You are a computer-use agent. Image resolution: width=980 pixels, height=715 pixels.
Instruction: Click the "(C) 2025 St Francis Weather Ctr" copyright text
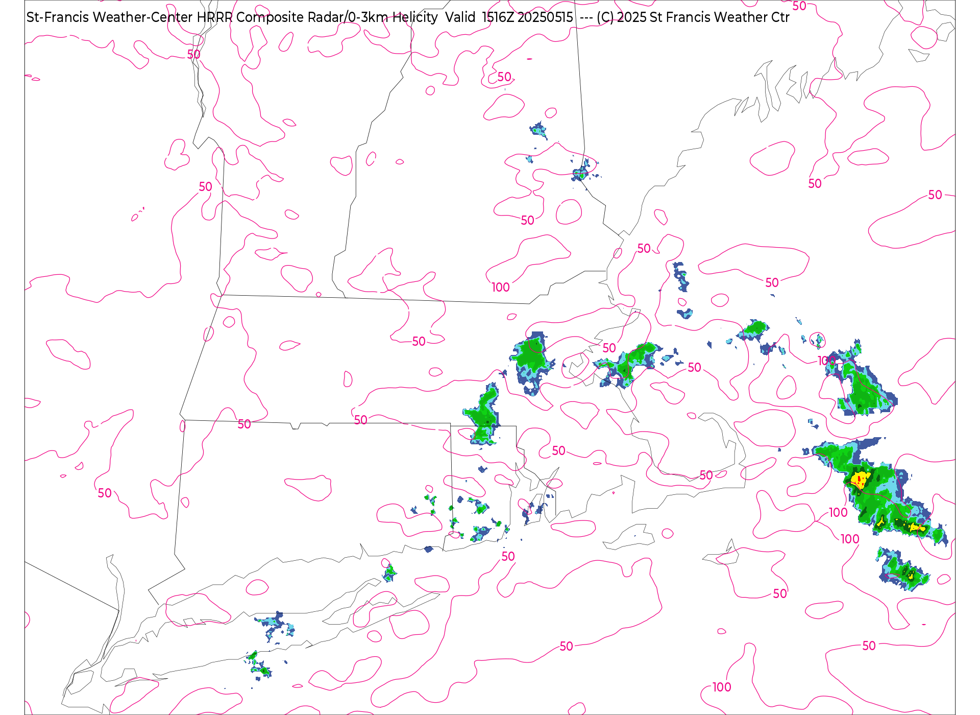693,17
